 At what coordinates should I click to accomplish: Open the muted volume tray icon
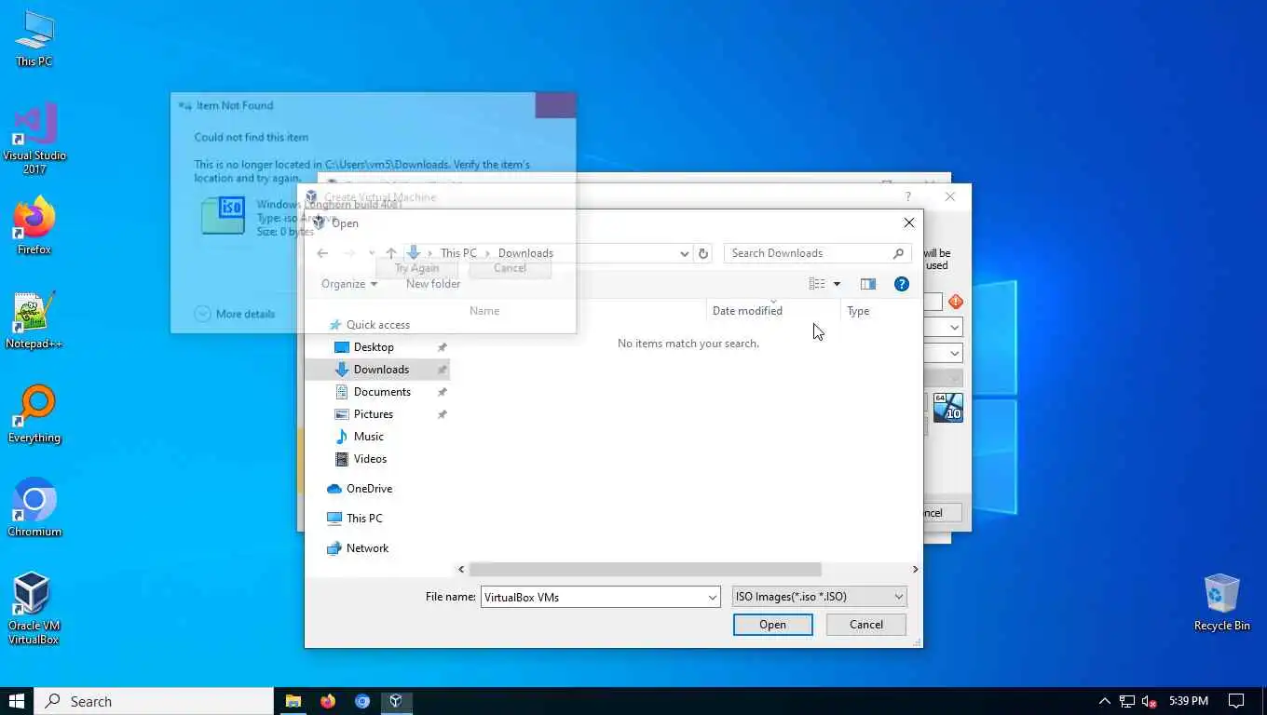[1150, 701]
